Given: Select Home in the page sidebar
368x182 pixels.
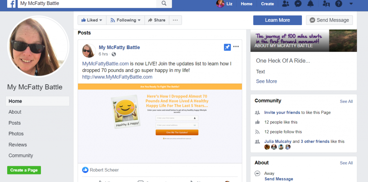Looking at the screenshot, I should 37,101.
